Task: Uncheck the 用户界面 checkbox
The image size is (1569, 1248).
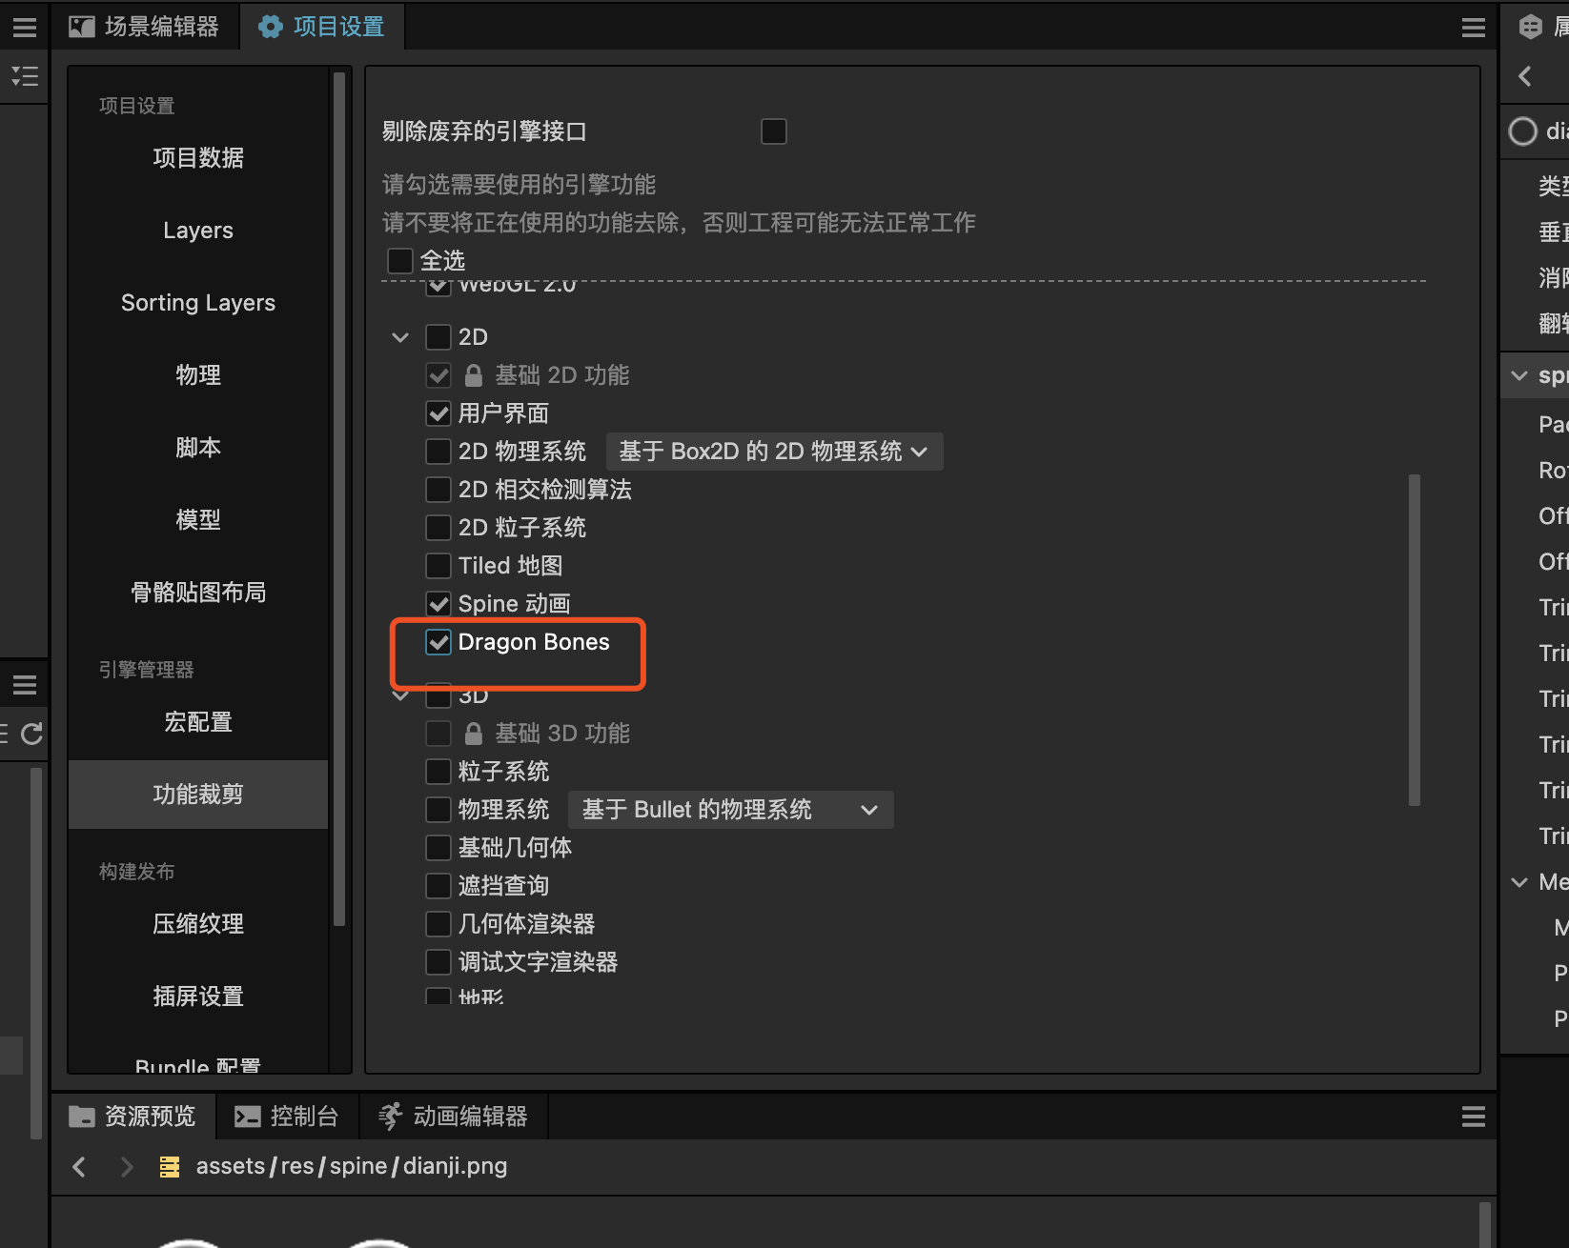Action: [438, 413]
